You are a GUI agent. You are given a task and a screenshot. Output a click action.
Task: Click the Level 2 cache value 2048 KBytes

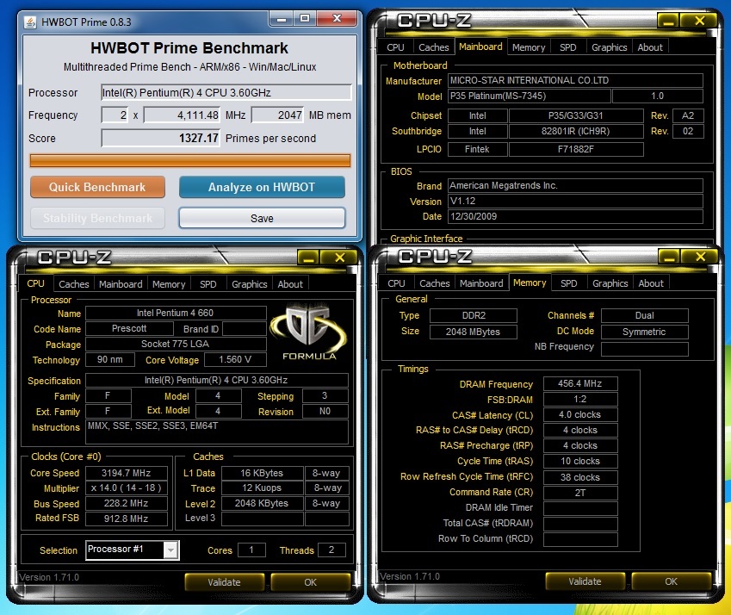(262, 504)
